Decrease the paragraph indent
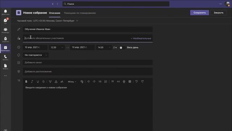The height and width of the screenshot is (131, 232). (88, 82)
